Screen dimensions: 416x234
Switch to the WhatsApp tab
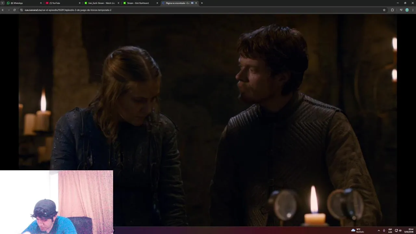point(24,3)
